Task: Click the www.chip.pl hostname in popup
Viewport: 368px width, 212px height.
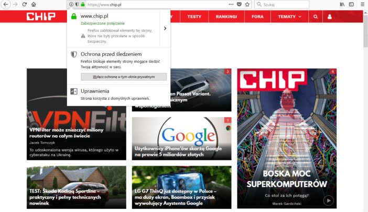Action: pos(94,16)
